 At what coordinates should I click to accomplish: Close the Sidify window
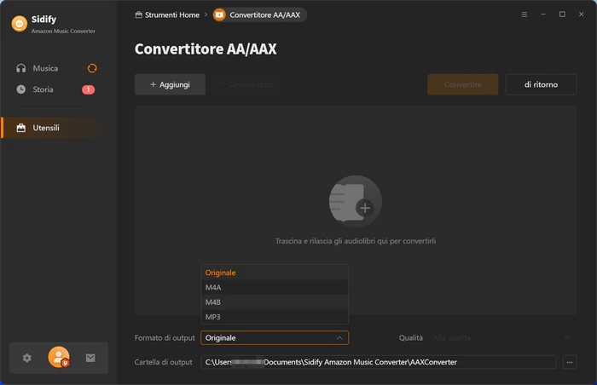pyautogui.click(x=582, y=14)
